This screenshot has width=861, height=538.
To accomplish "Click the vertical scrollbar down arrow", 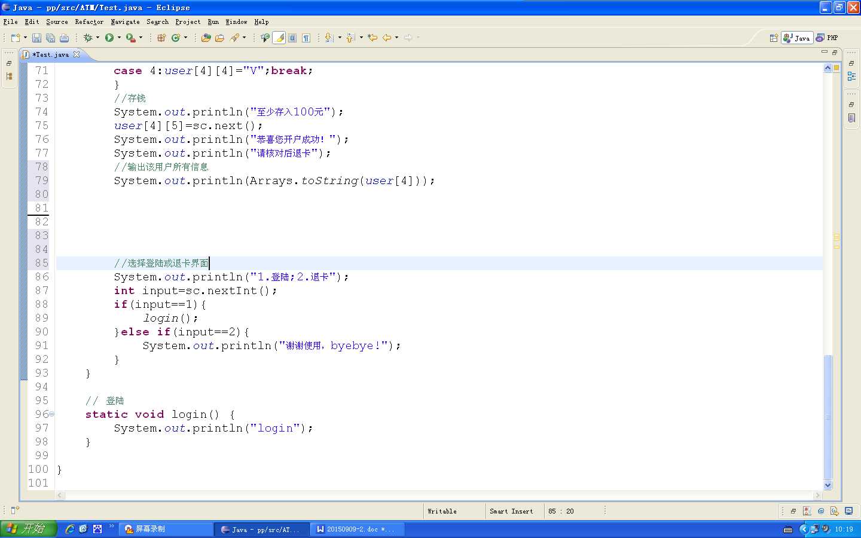I will click(828, 485).
